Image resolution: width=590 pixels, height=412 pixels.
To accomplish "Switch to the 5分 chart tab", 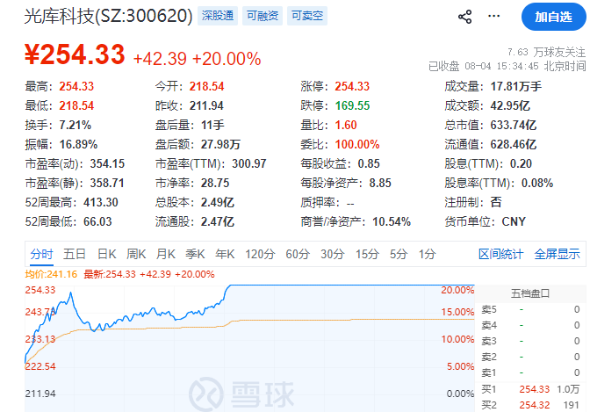I will [399, 254].
